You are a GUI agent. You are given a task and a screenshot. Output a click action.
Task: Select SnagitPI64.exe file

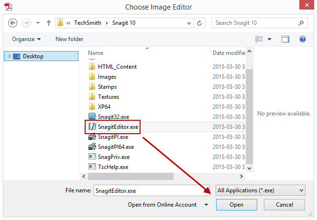click(x=116, y=147)
